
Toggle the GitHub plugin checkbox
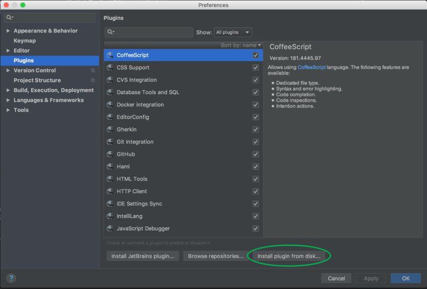tap(256, 154)
